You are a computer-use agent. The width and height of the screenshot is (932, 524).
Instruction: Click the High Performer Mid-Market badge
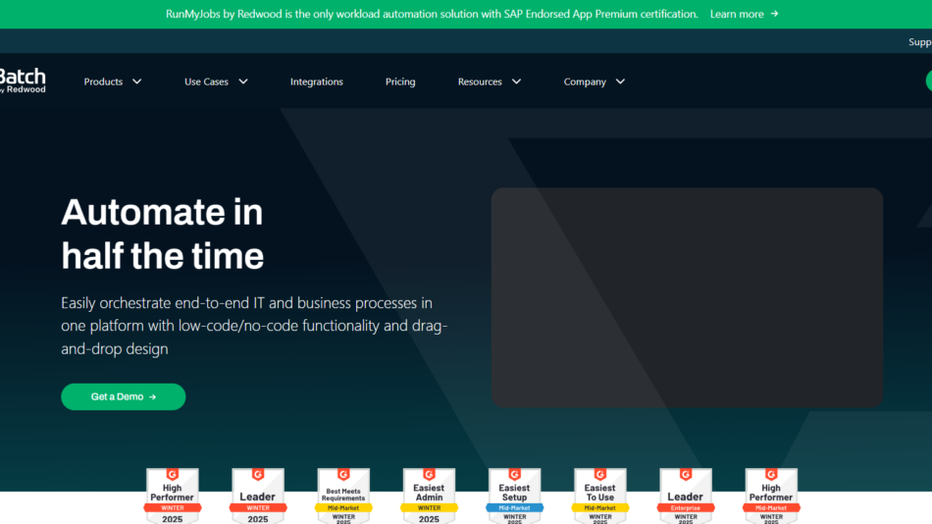point(771,496)
